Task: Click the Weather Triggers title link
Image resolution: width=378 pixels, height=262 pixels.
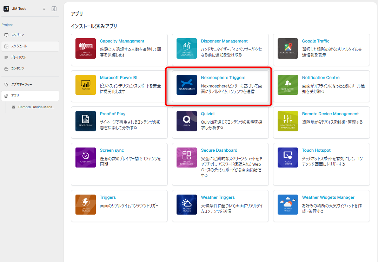Action: click(x=218, y=197)
